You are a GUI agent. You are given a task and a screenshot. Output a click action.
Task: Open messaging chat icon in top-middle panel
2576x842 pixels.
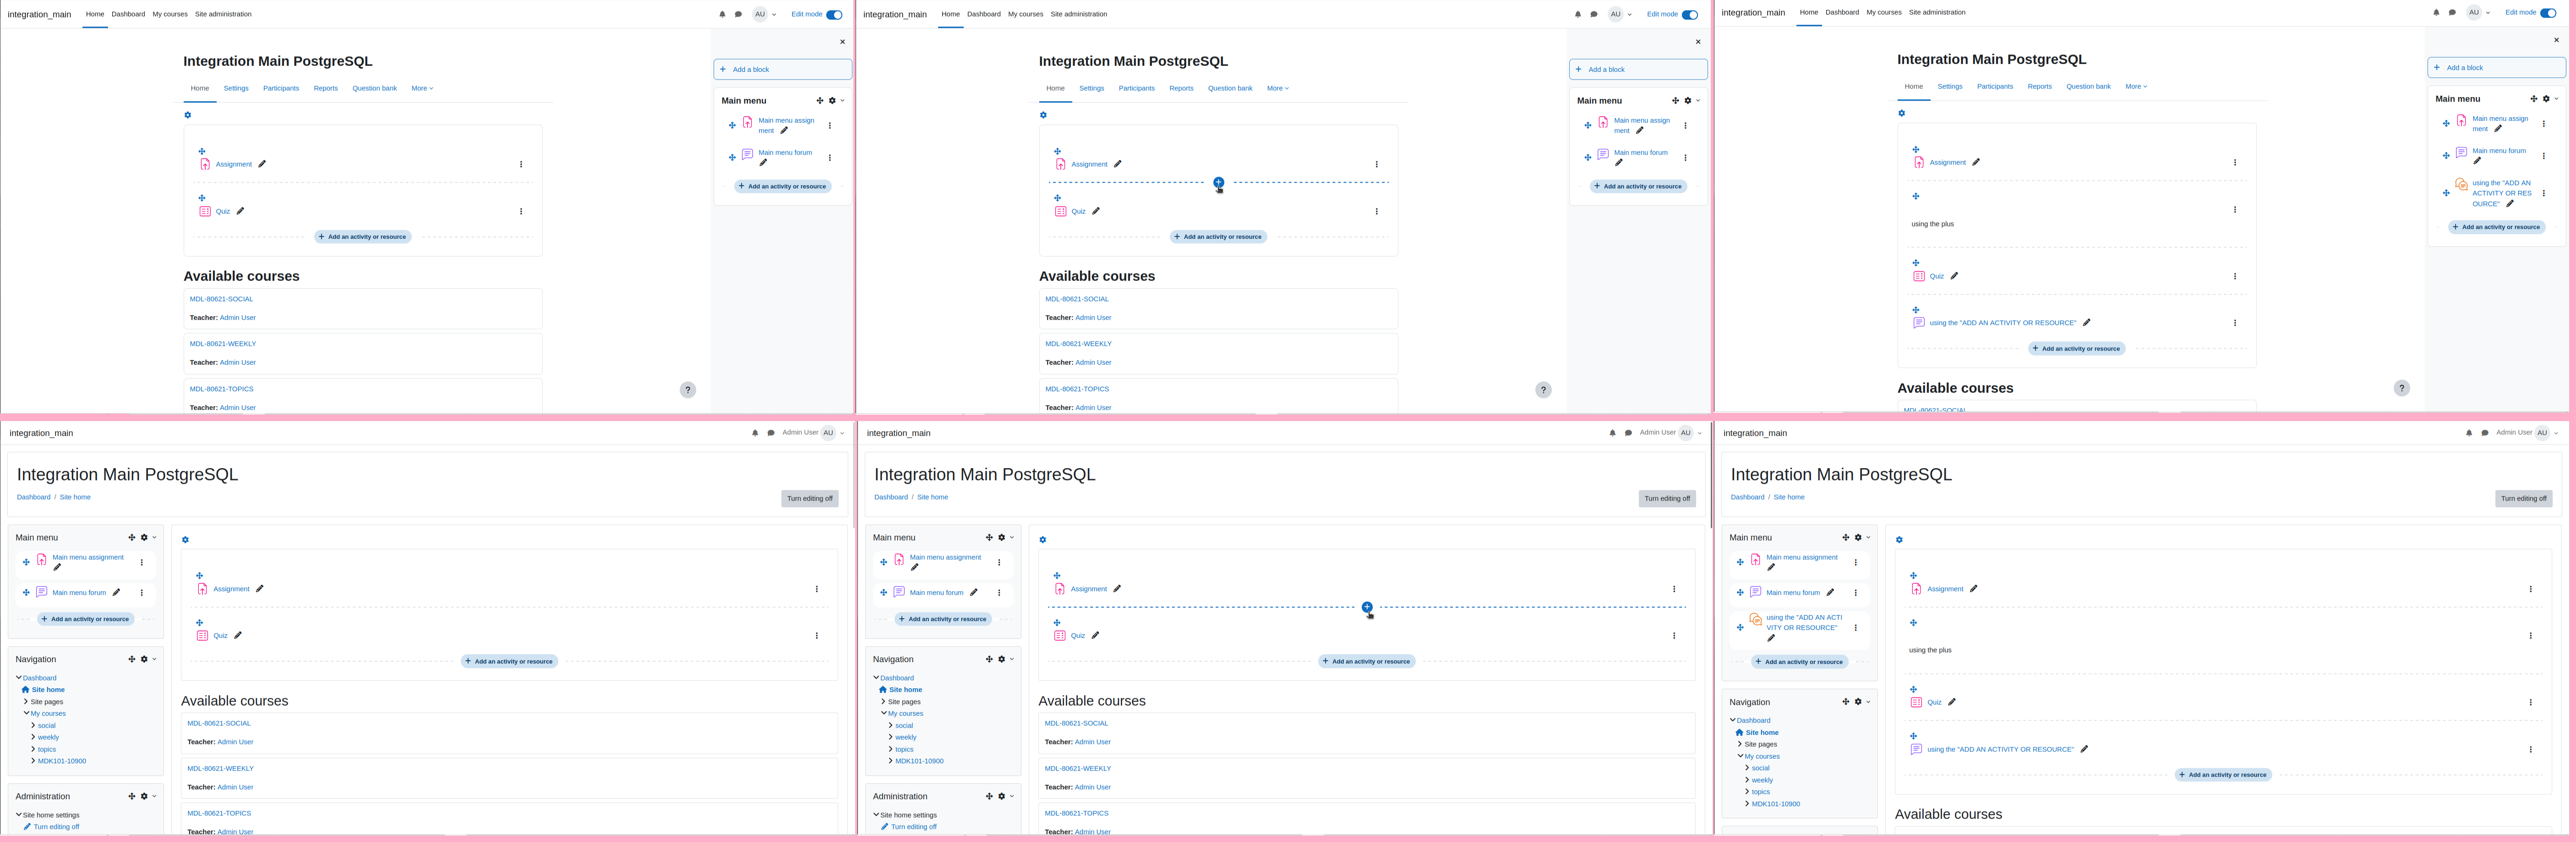point(1594,15)
